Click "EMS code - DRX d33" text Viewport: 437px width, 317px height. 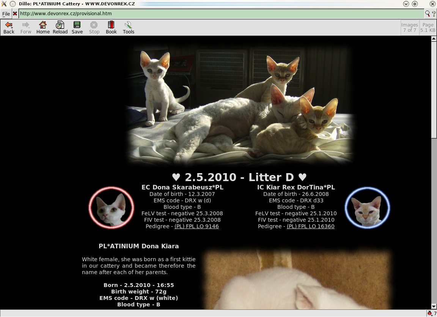[296, 200]
